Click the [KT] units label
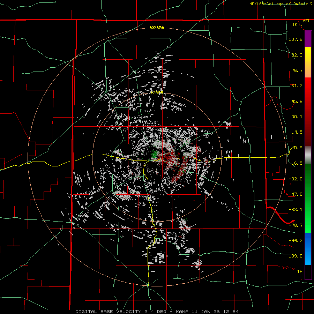This screenshot has height=314, width=314. tap(298, 24)
